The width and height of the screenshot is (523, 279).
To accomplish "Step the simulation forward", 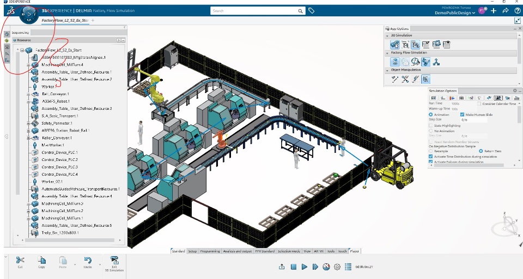I will point(315,266).
